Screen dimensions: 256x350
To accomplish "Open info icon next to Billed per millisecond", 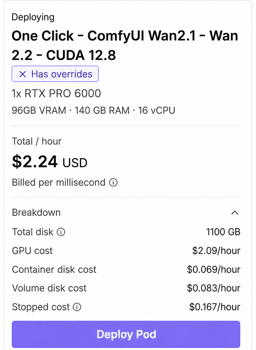I will click(113, 182).
